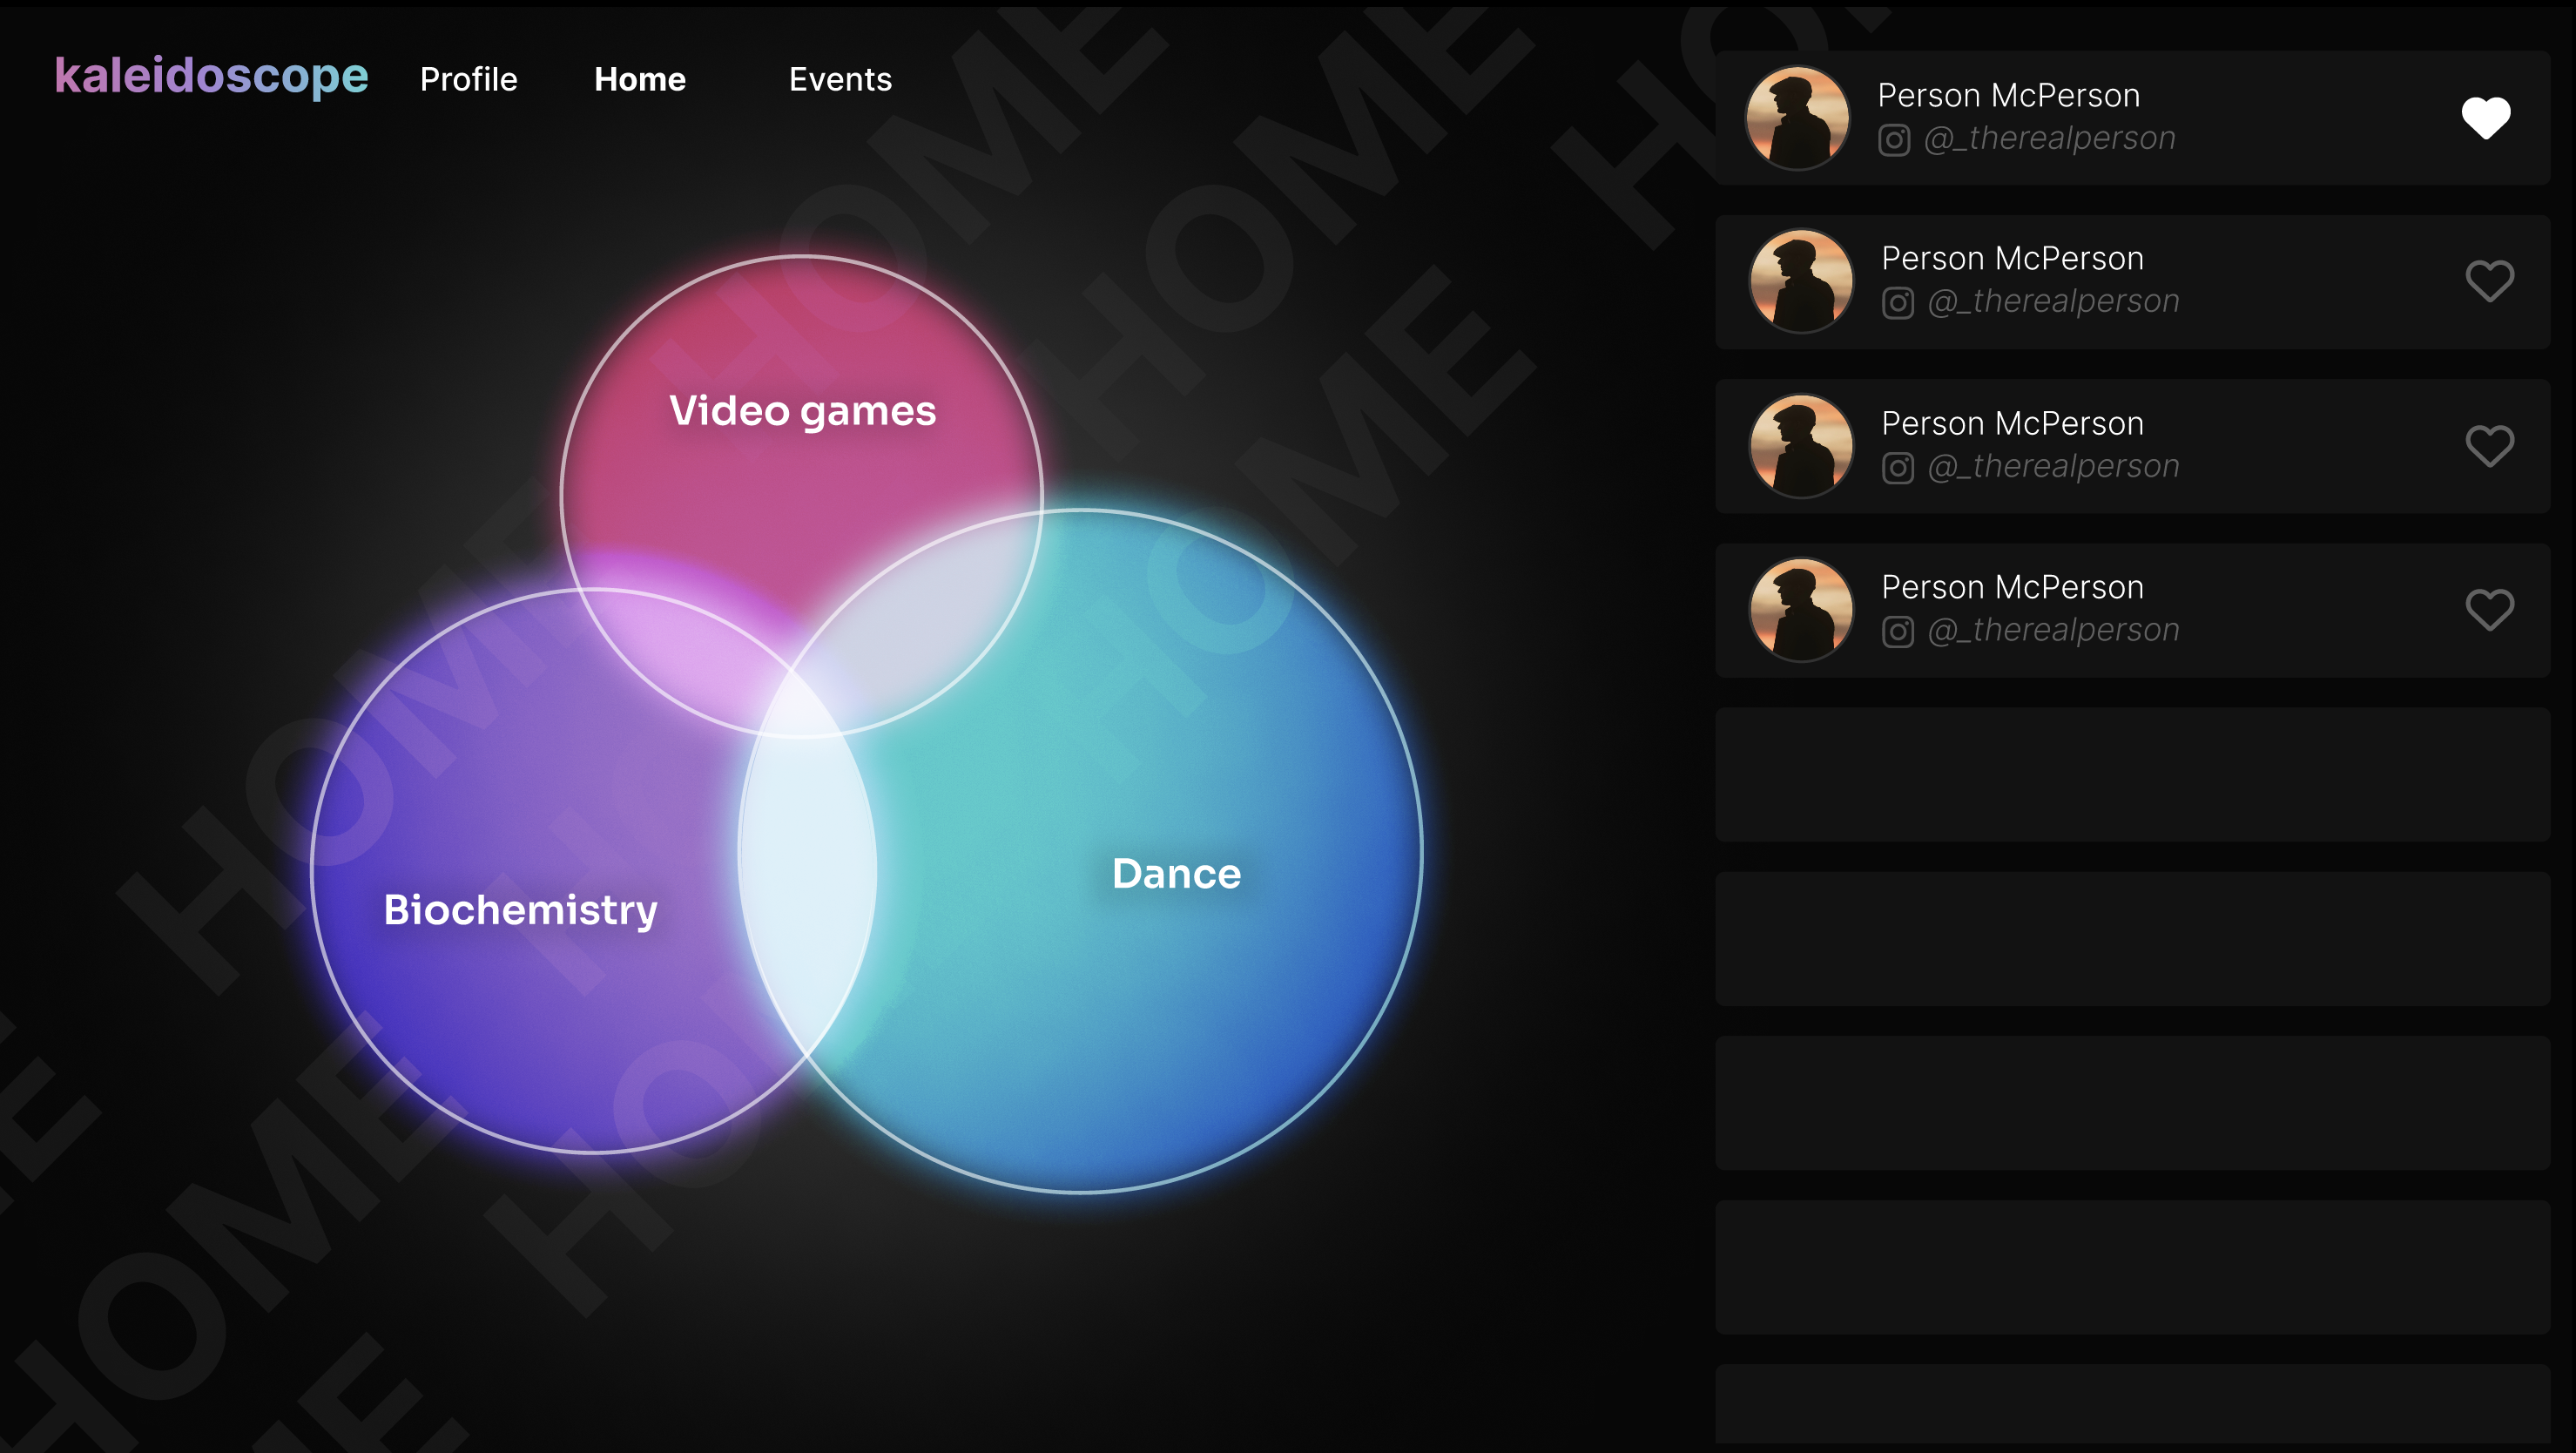Screen dimensions: 2576x1453
Task: Click Instagram icon on second person card
Action: tap(1898, 303)
